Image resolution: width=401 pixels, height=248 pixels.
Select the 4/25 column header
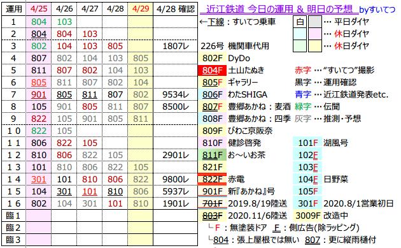tap(39, 9)
